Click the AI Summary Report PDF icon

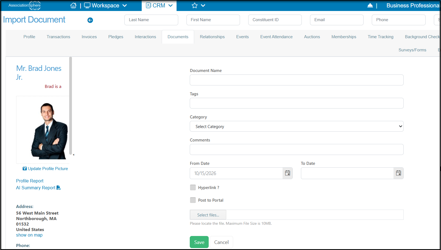click(59, 188)
